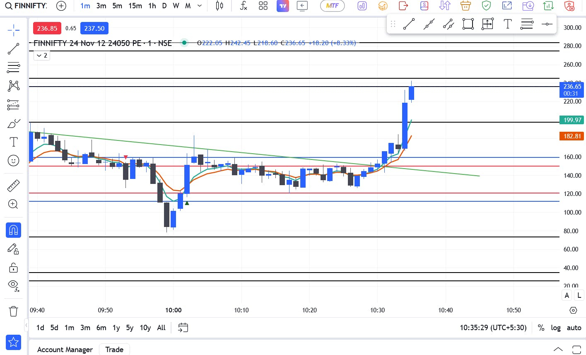586x355 pixels.
Task: Open the candlestick chart type menu
Action: [219, 6]
